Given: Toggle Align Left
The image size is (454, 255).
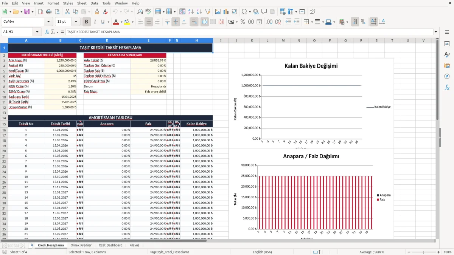Looking at the screenshot, I should click(x=140, y=22).
